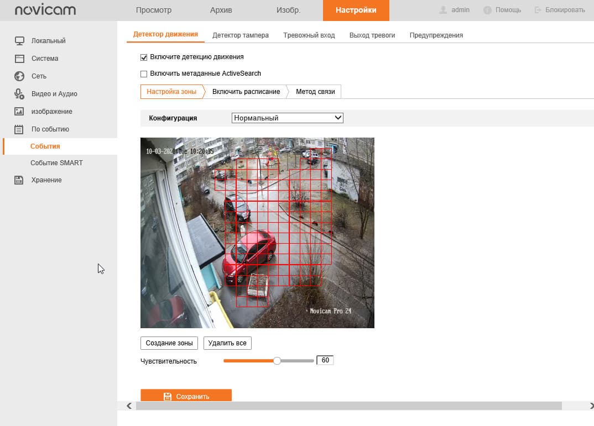Screen dimensions: 594x426
Task: Click the Блокировать lock icon in header
Action: coord(538,10)
